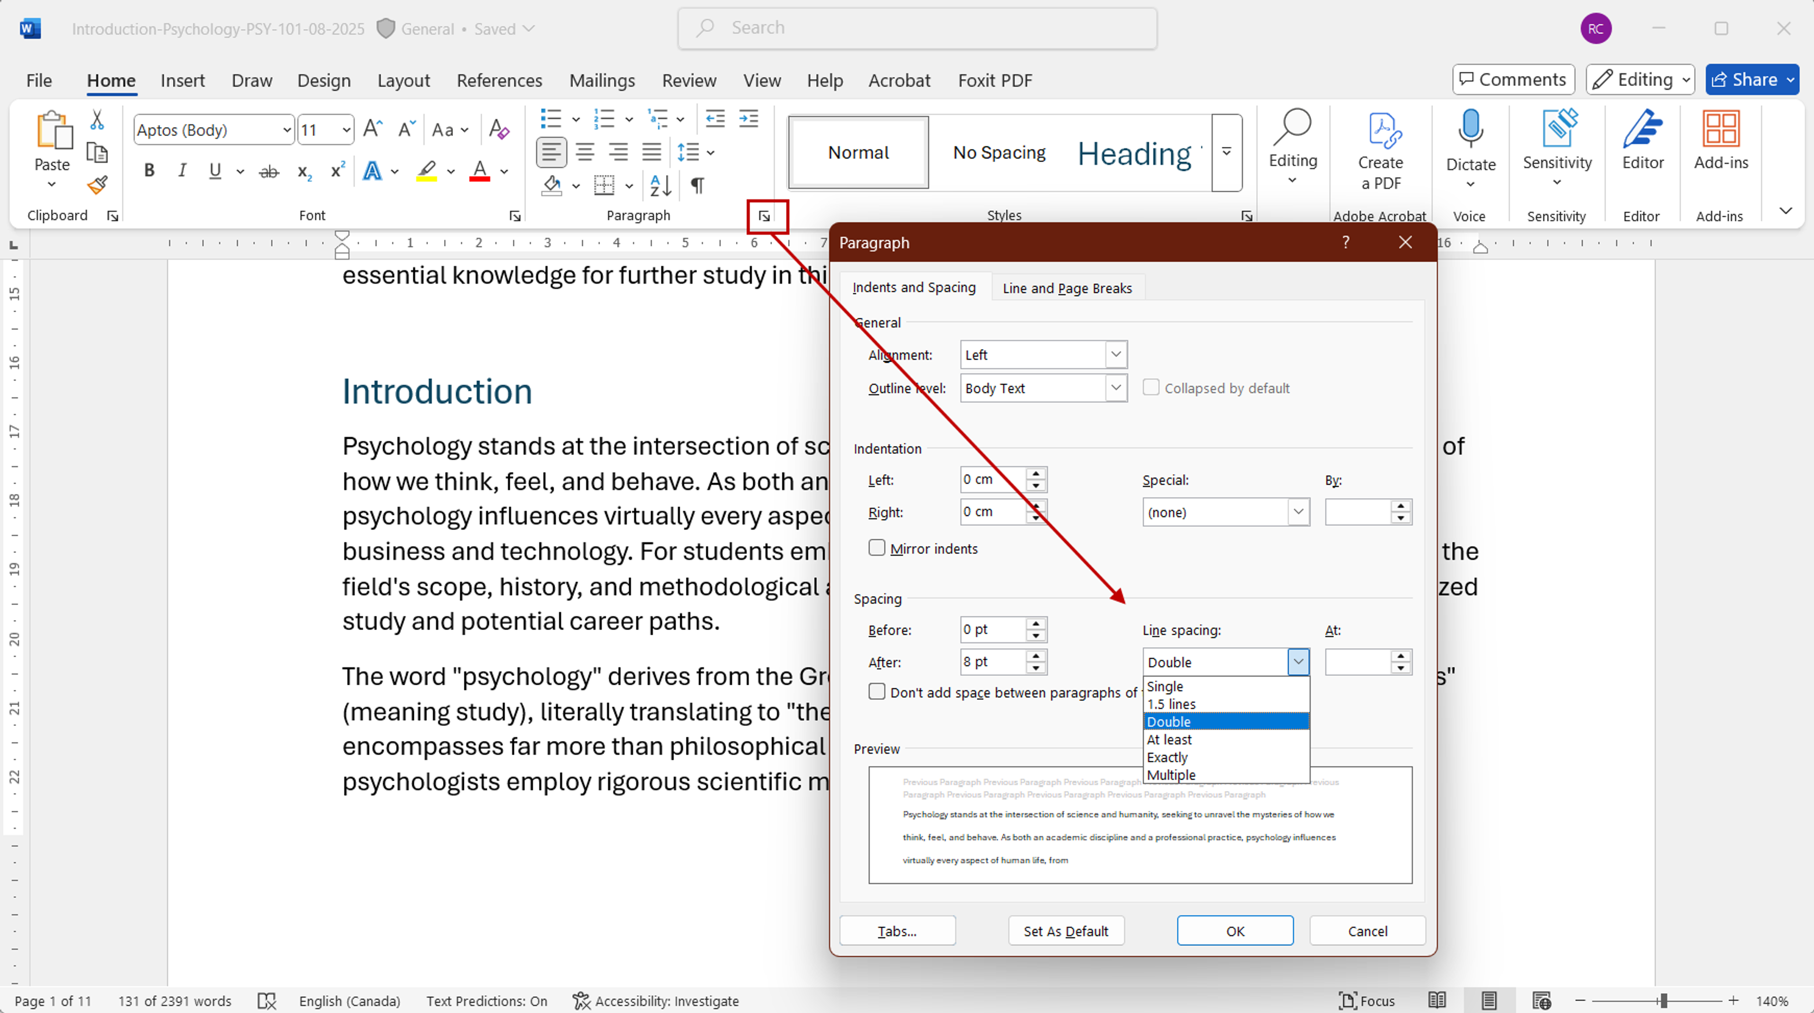The image size is (1814, 1013).
Task: Toggle Text Predictions in status bar
Action: 487,1001
